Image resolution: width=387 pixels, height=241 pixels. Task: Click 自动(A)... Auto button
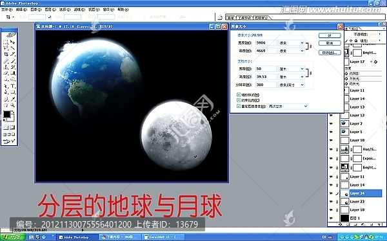pos(330,53)
